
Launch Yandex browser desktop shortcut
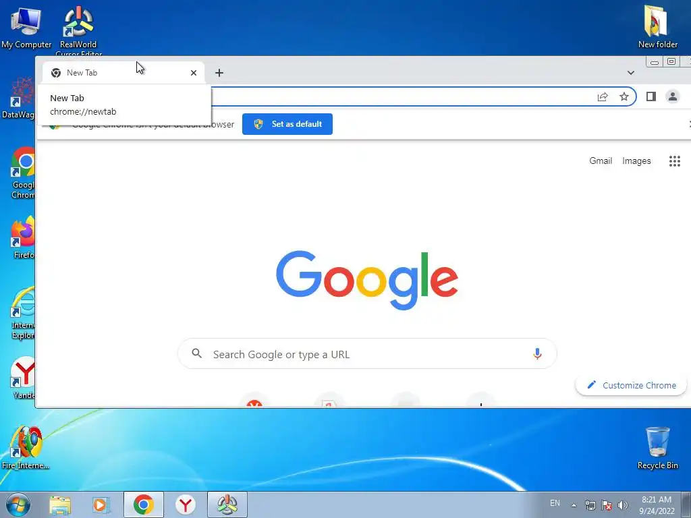(23, 378)
